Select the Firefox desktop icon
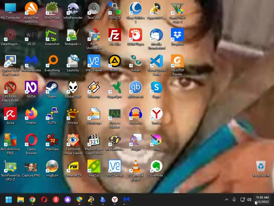Image resolution: width=274 pixels, height=206 pixels. [31, 113]
